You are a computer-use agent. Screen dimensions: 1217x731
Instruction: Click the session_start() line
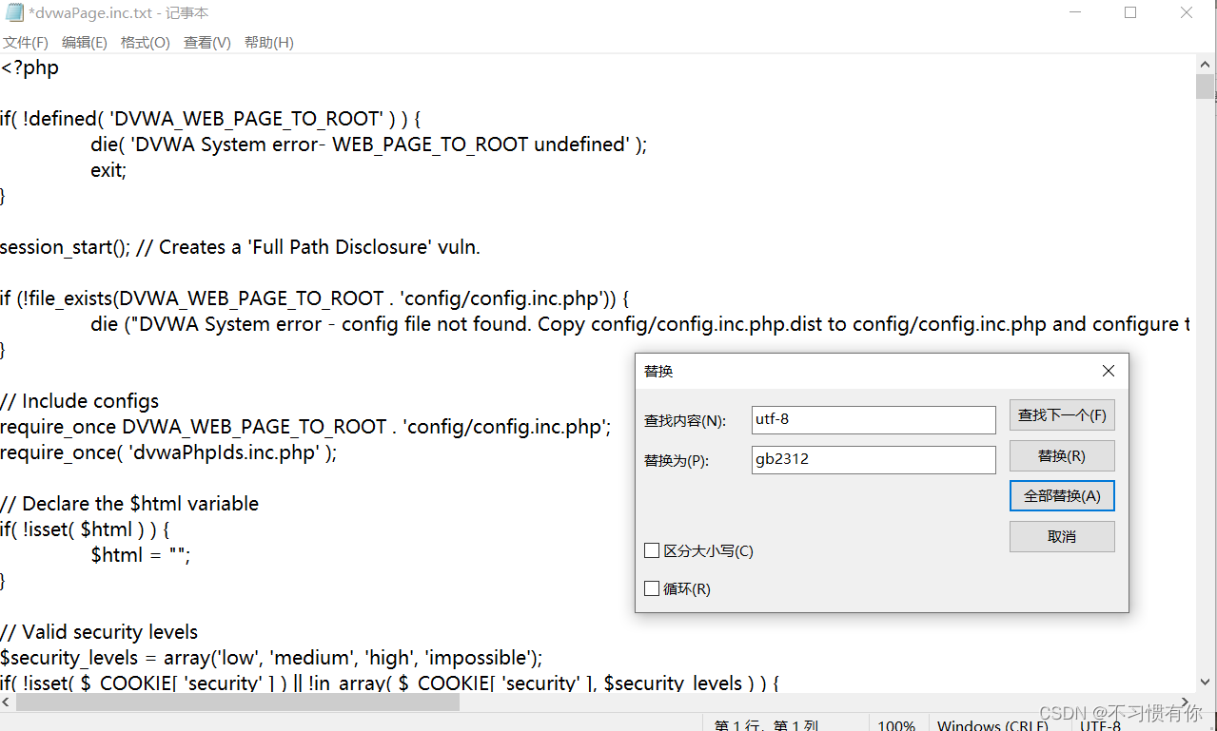click(x=240, y=247)
